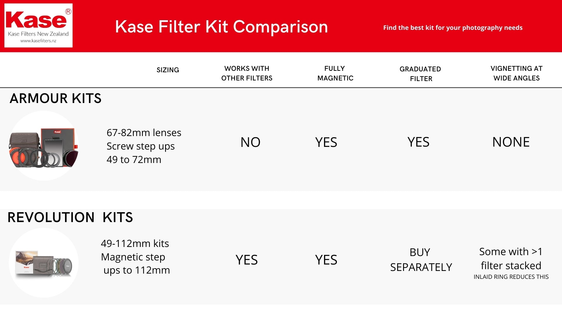The image size is (562, 316).
Task: Select Armour kit's graduated filter YES
Action: point(418,142)
